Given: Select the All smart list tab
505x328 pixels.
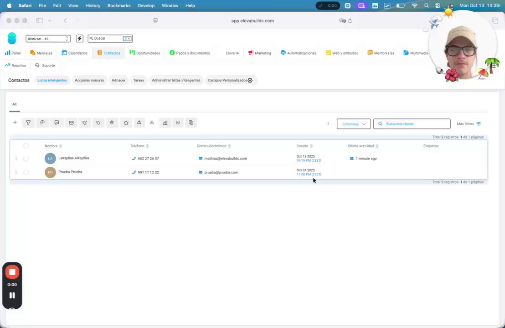Looking at the screenshot, I should pyautogui.click(x=15, y=104).
